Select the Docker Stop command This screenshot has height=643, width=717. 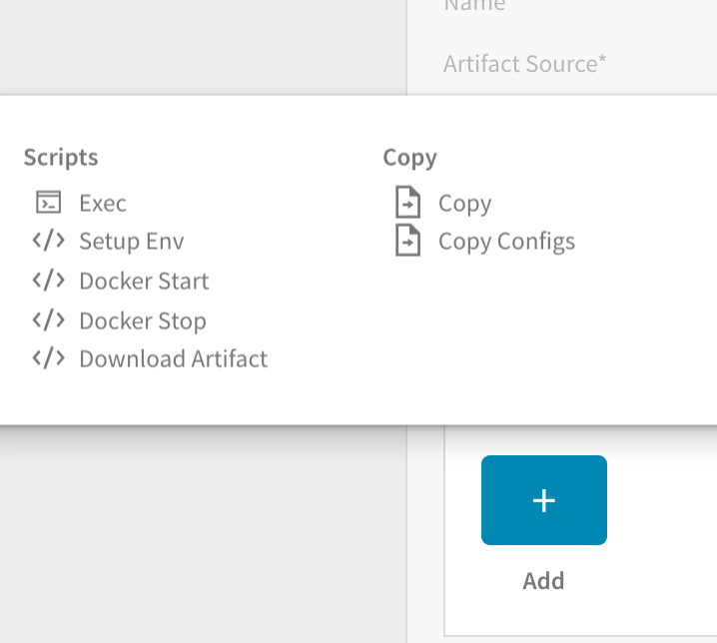(x=143, y=321)
